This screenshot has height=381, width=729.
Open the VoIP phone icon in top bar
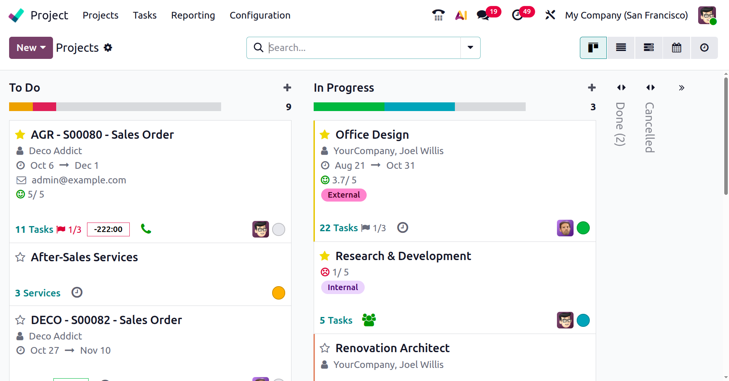[x=438, y=15]
